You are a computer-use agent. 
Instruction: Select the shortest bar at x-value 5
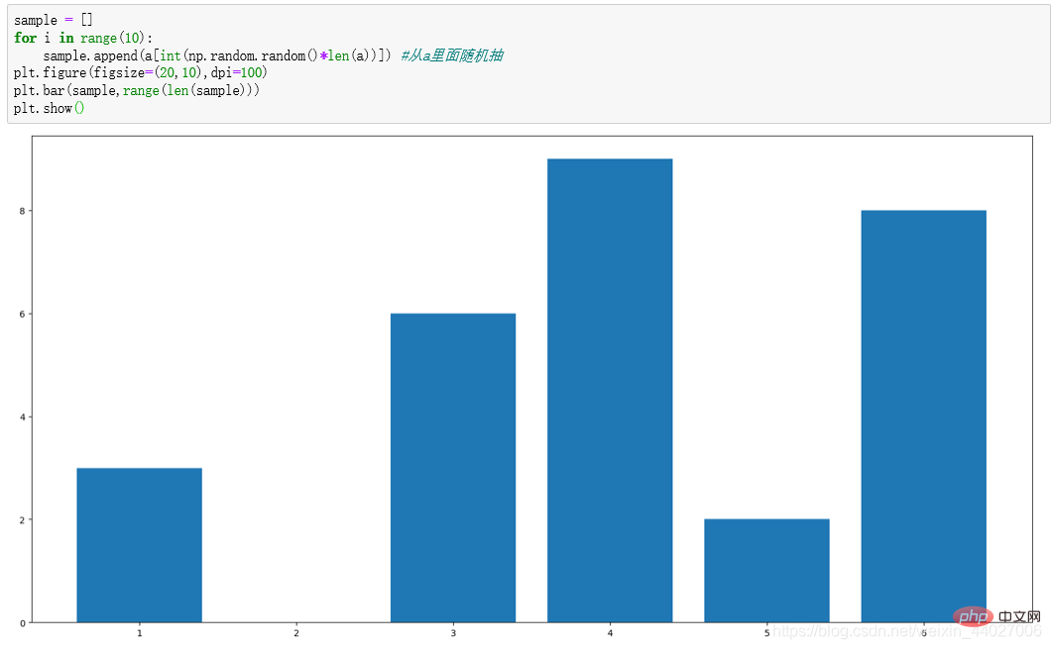(x=766, y=571)
